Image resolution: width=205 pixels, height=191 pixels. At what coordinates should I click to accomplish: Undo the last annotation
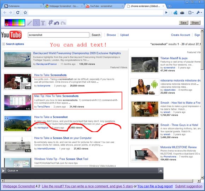[x=57, y=23]
